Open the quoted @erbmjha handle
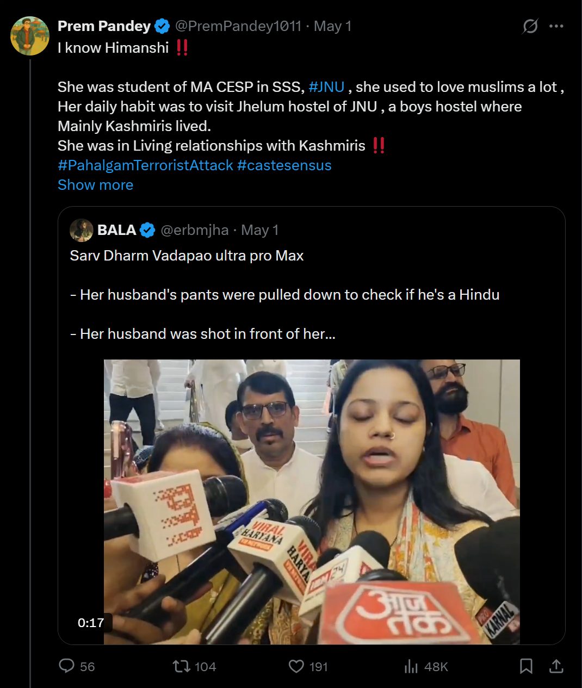The width and height of the screenshot is (582, 688). (x=195, y=230)
